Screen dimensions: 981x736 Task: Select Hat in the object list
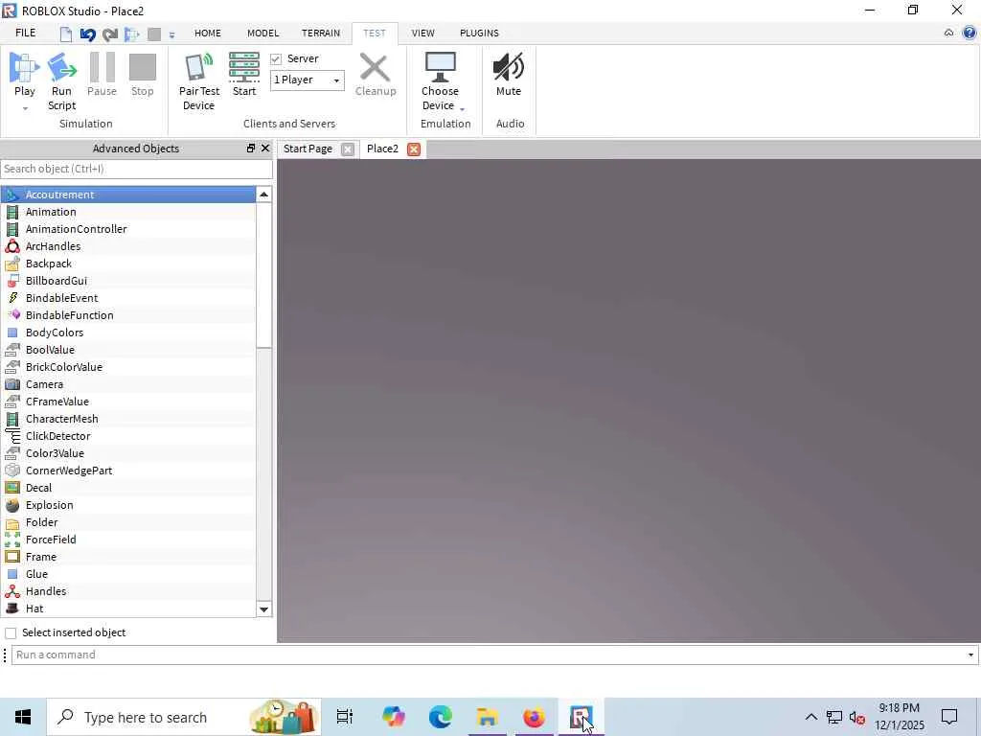pyautogui.click(x=128, y=609)
